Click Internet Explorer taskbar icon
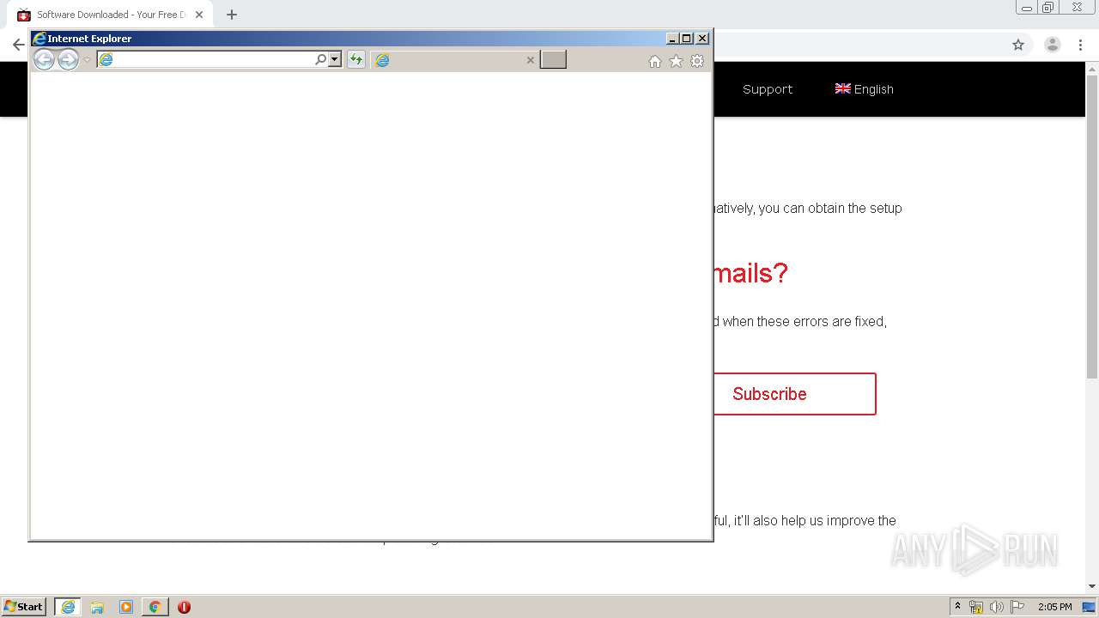The height and width of the screenshot is (618, 1099). coord(68,607)
